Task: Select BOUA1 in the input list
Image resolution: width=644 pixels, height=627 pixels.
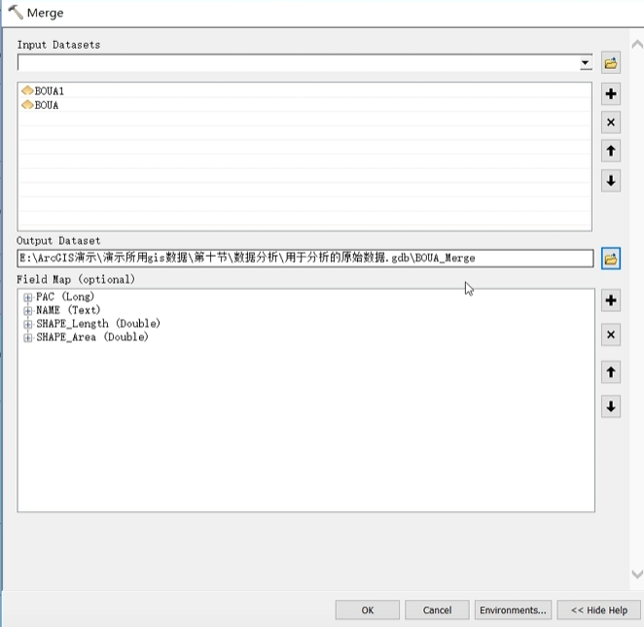Action: click(x=50, y=91)
